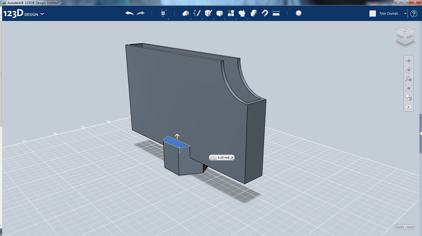
Task: Open the Combine tool
Action: point(254,13)
